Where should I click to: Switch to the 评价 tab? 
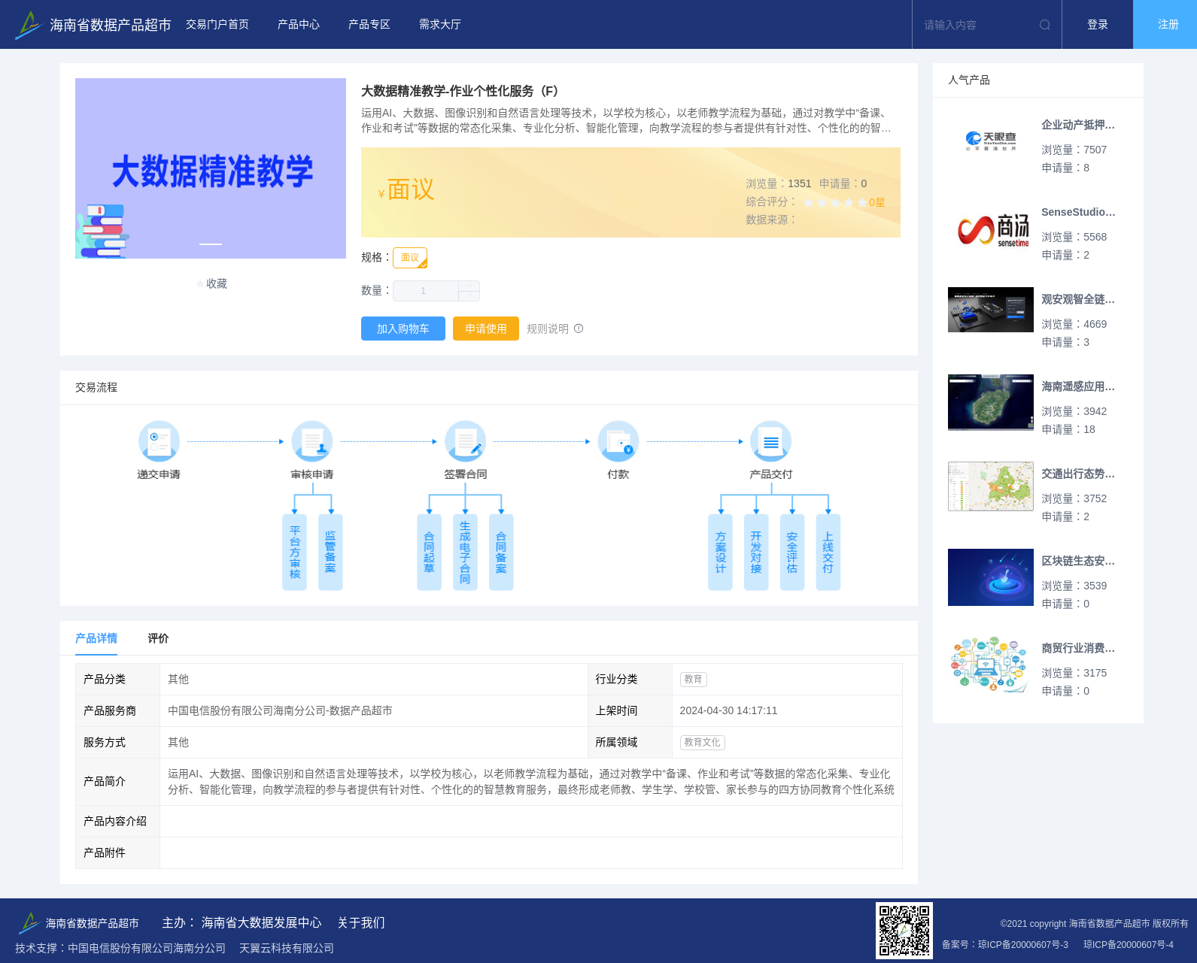(x=158, y=638)
